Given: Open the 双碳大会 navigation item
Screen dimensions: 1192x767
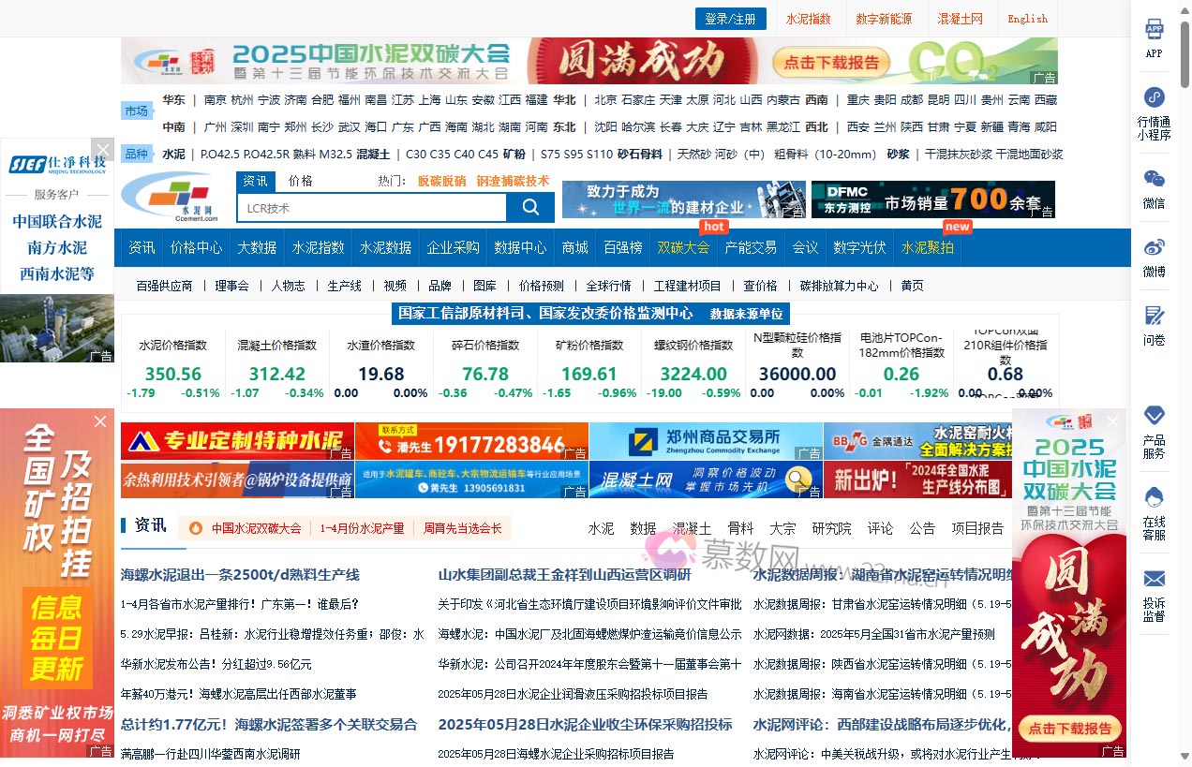Looking at the screenshot, I should (x=683, y=246).
